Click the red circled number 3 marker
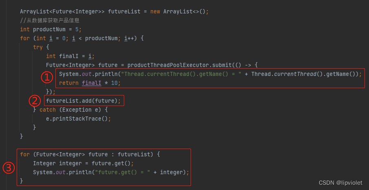Screen dimensions: 369x190 tap(9, 168)
